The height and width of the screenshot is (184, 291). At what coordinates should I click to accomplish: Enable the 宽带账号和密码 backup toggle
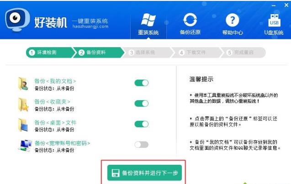tap(142, 145)
